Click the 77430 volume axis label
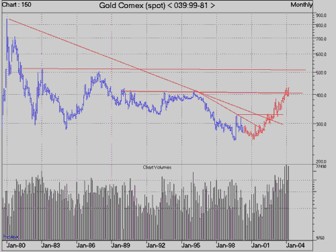Screen dimensions: 336x252 321,167
